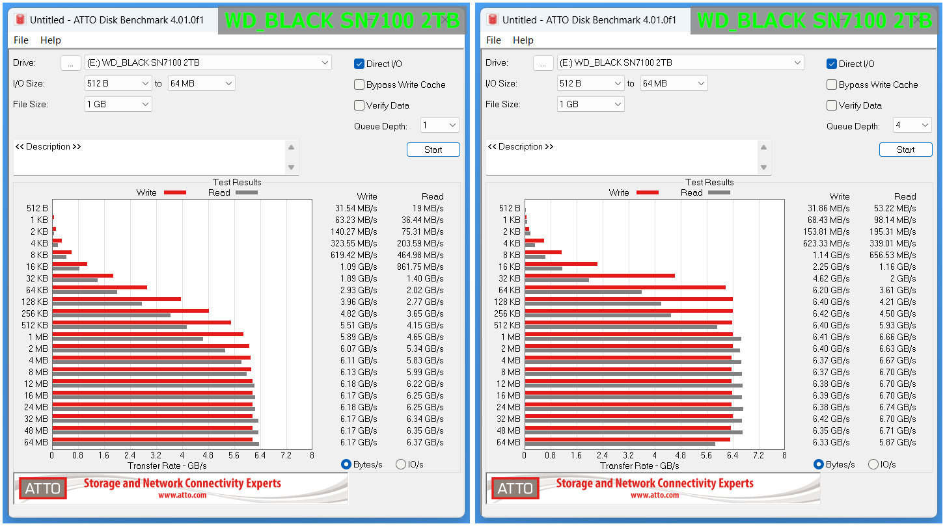Open the Help menu in the right window

pyautogui.click(x=523, y=40)
